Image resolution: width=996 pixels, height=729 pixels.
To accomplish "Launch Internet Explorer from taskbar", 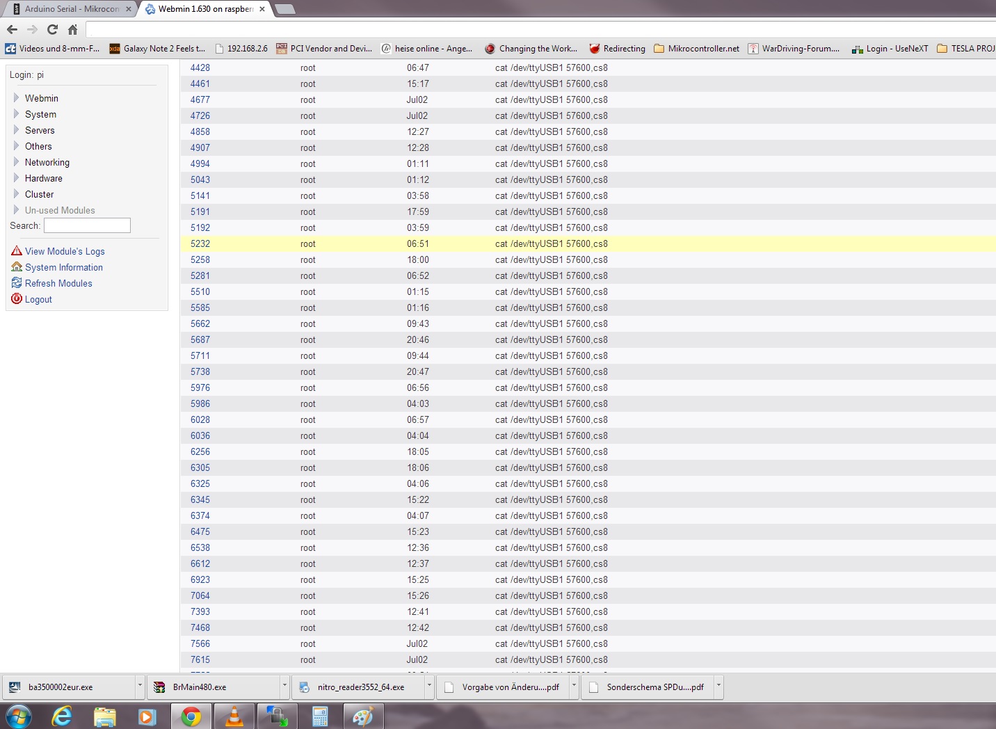I will tap(62, 716).
